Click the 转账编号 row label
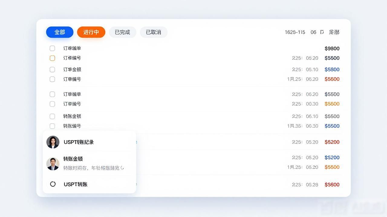This screenshot has height=217, width=387. [72, 126]
